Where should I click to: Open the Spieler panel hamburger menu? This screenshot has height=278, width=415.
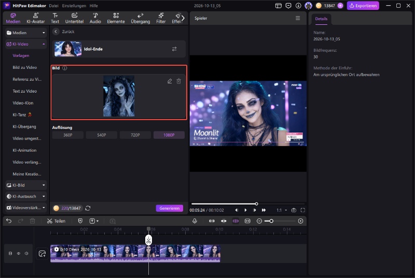[x=298, y=18]
